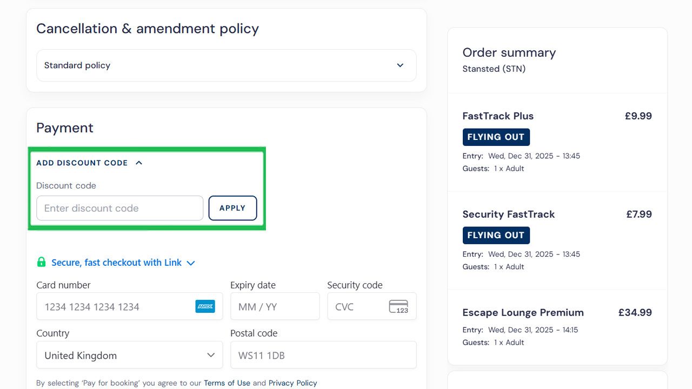Click the FLYING OUT badge under Security FastTrack

(496, 235)
